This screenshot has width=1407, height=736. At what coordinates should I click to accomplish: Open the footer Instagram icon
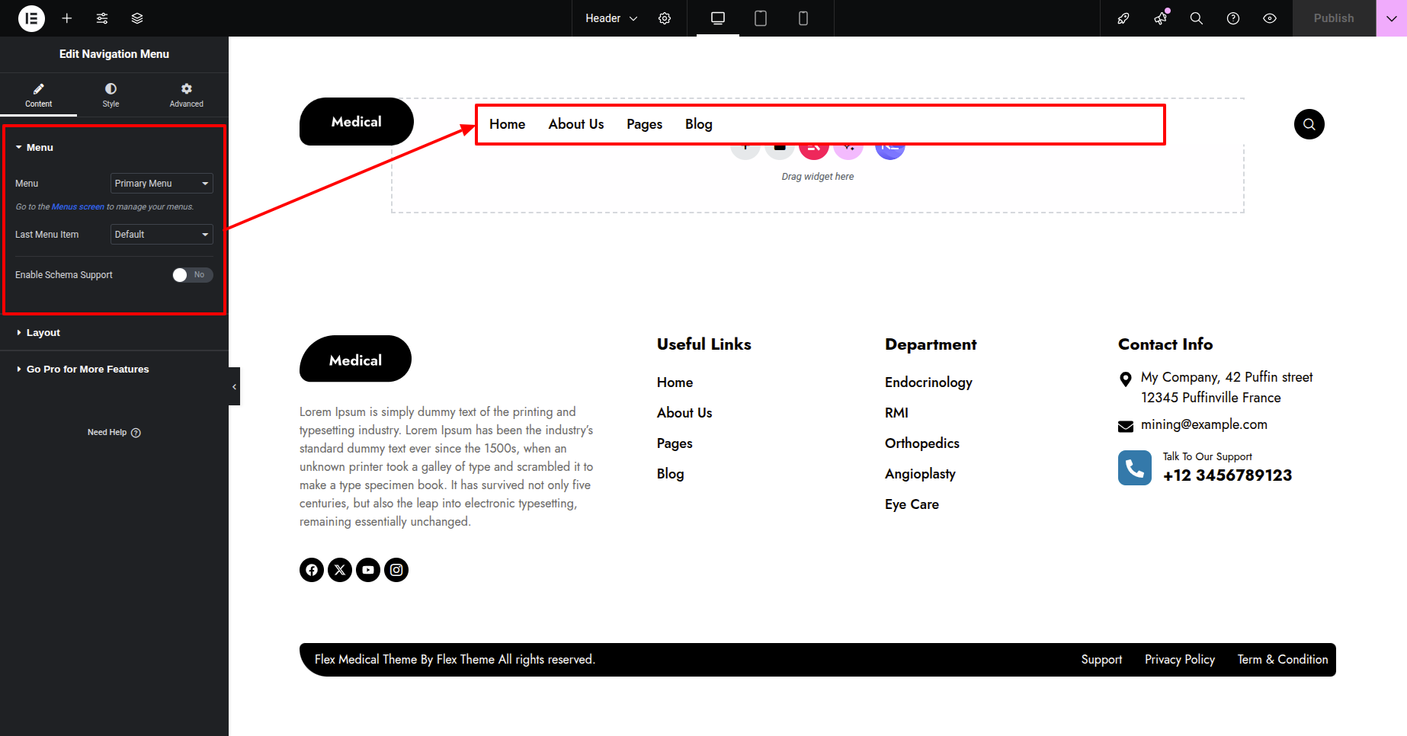pyautogui.click(x=396, y=570)
